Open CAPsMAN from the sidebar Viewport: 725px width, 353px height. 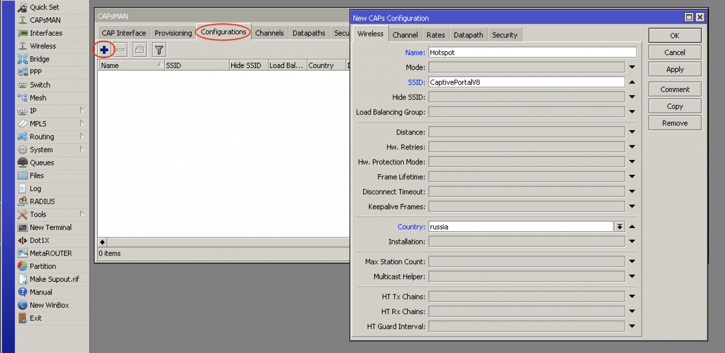45,20
